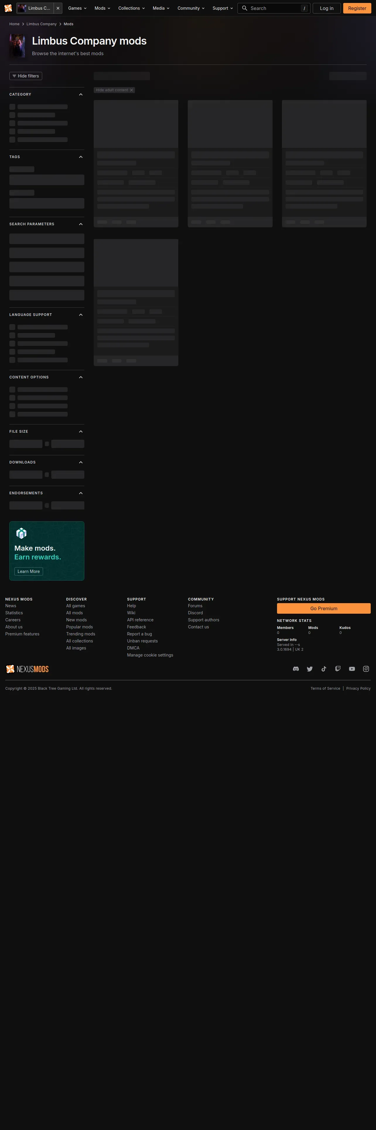
Task: Open the Premium features footer link
Action: [22, 634]
